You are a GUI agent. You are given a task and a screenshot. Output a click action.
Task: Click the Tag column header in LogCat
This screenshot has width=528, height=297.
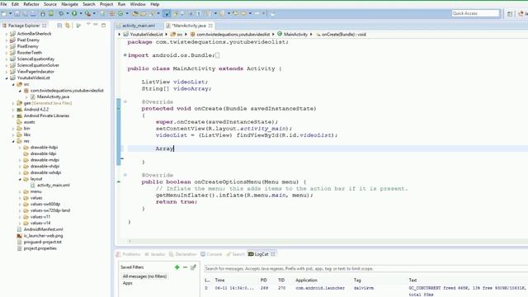(x=357, y=280)
